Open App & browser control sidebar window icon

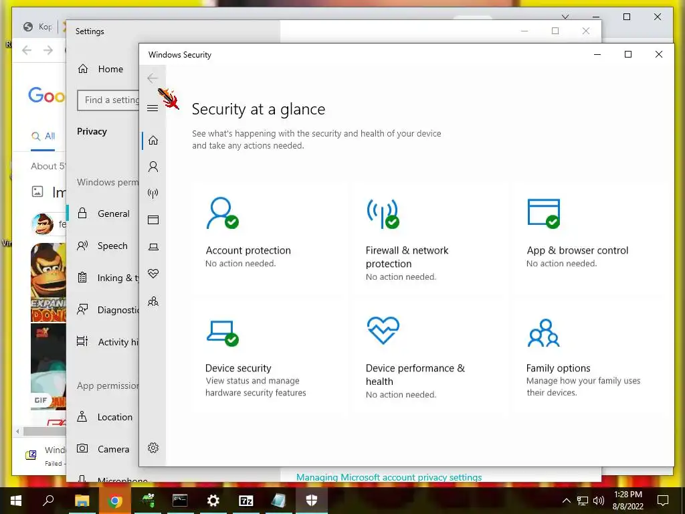tap(153, 220)
